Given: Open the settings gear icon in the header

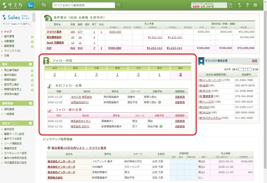Looking at the screenshot, I should coord(256,5).
